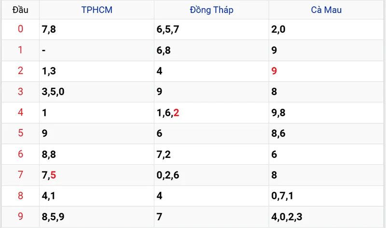Screen dimensions: 386x228
Task: Click the Cà Mau cell showing 0,7,1
Action: click(282, 196)
